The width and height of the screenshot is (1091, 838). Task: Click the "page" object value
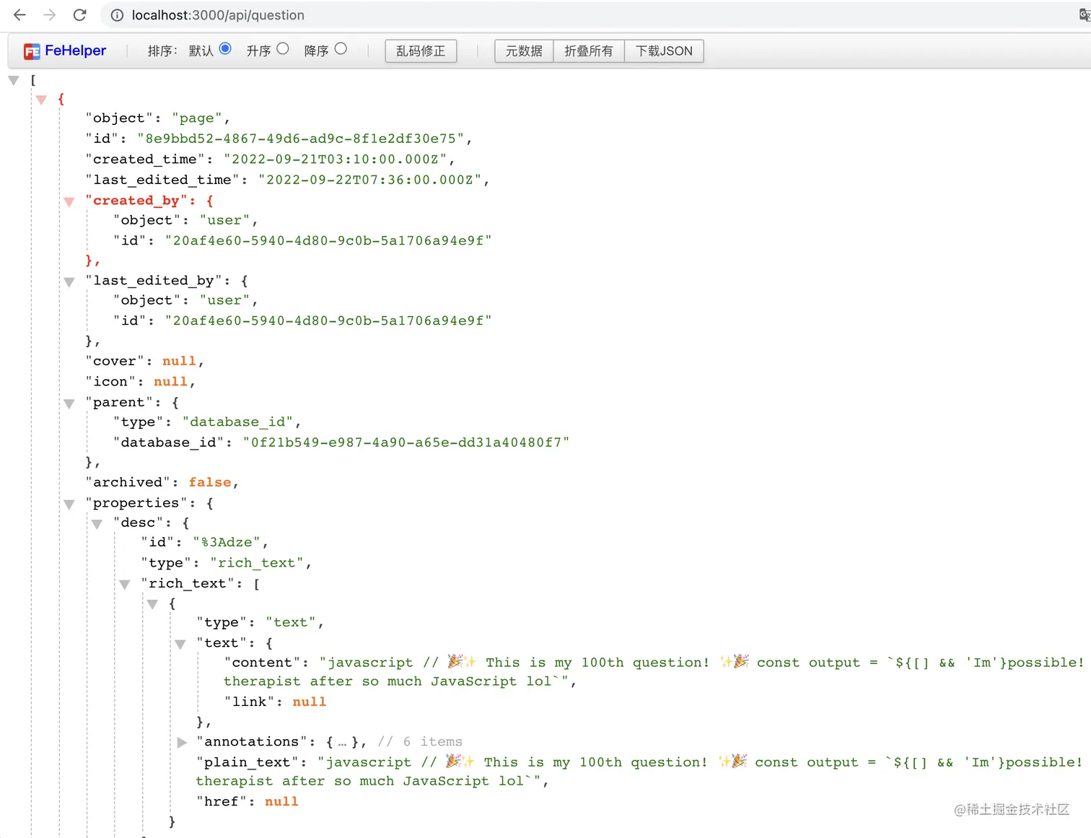click(x=197, y=118)
